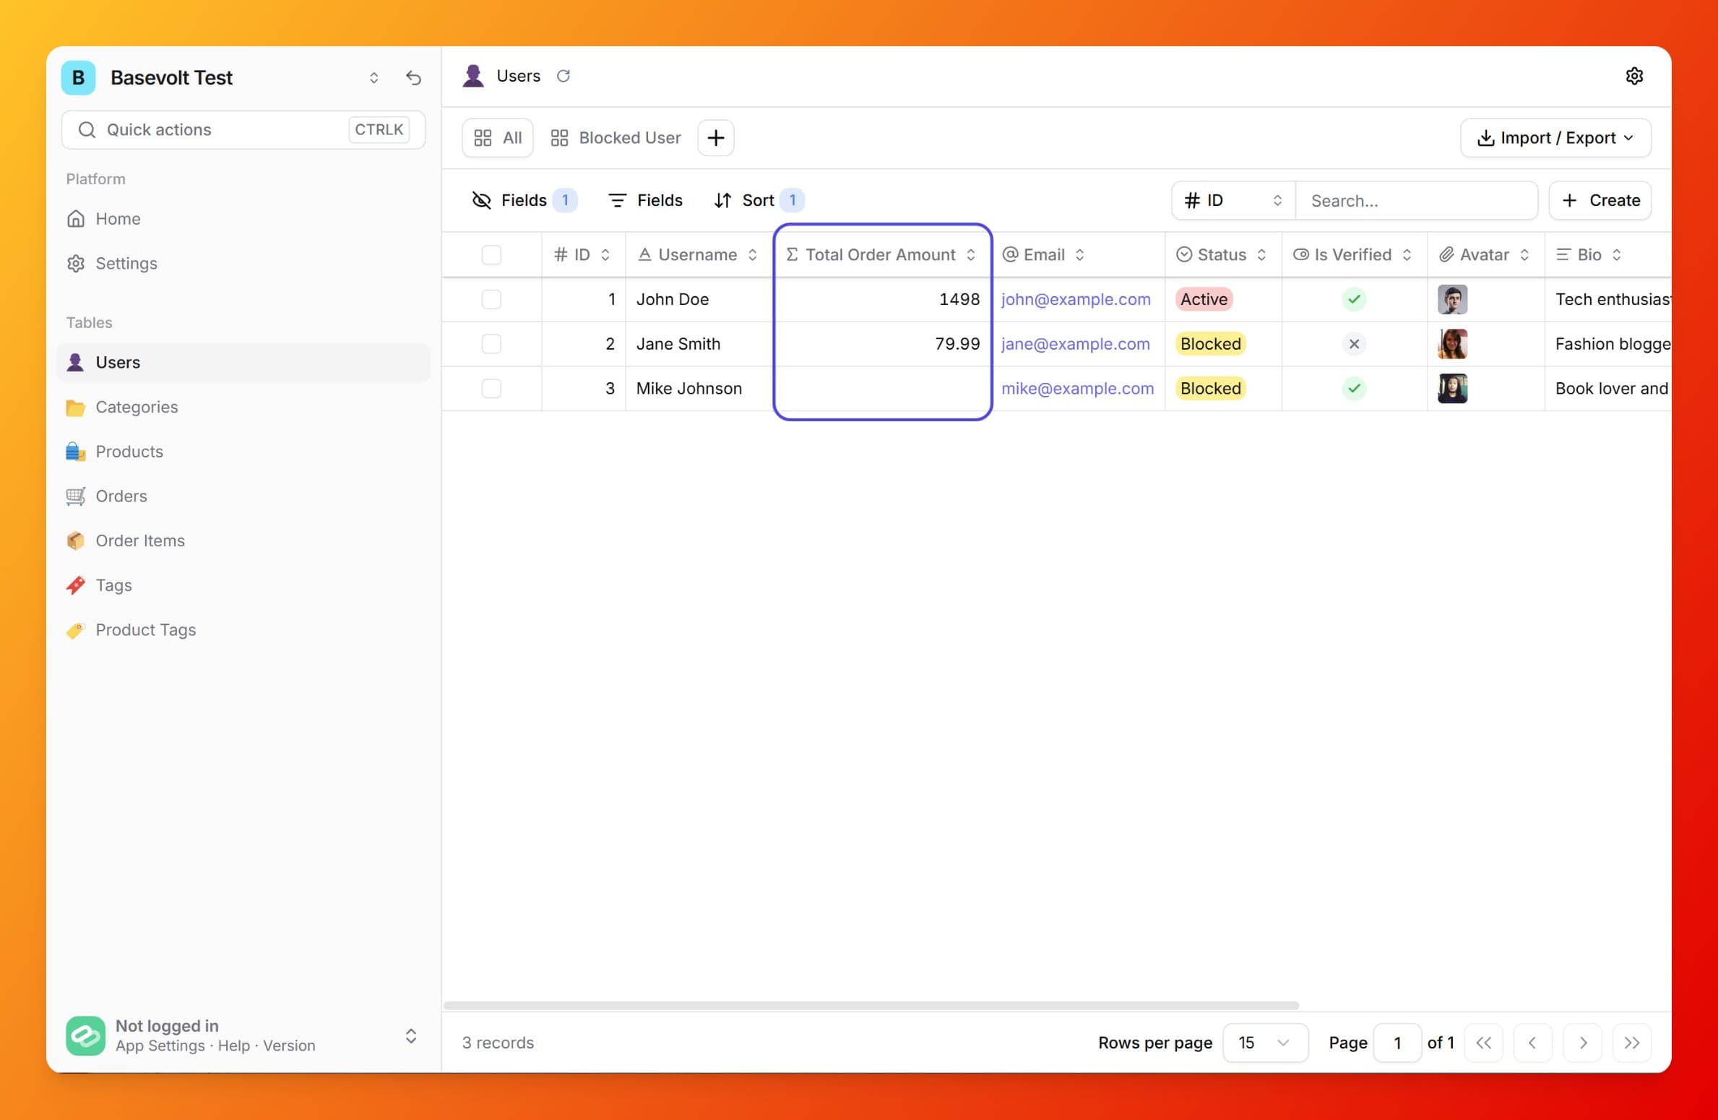The height and width of the screenshot is (1120, 1718).
Task: Open the Rows per page dropdown
Action: 1264,1043
